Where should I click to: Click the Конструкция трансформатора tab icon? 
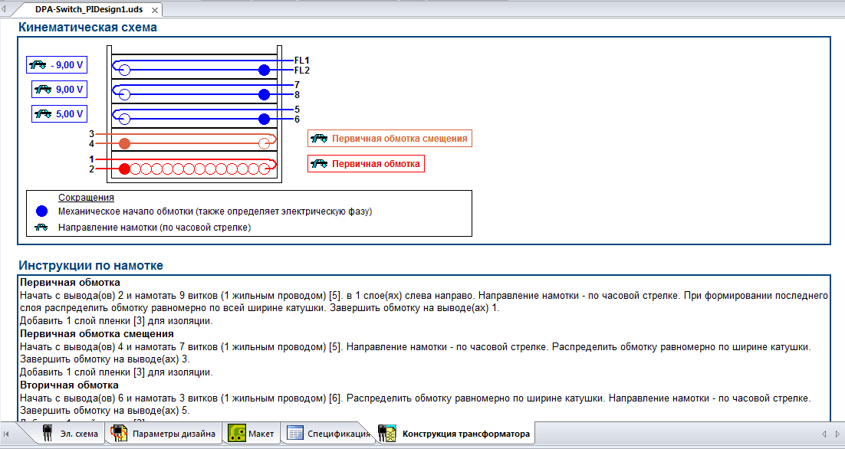(x=387, y=433)
